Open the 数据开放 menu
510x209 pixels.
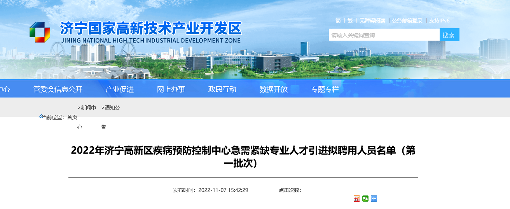point(274,89)
